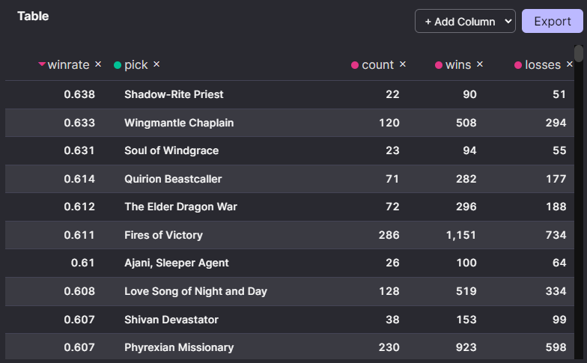
Task: Click the count column header label
Action: pos(377,65)
